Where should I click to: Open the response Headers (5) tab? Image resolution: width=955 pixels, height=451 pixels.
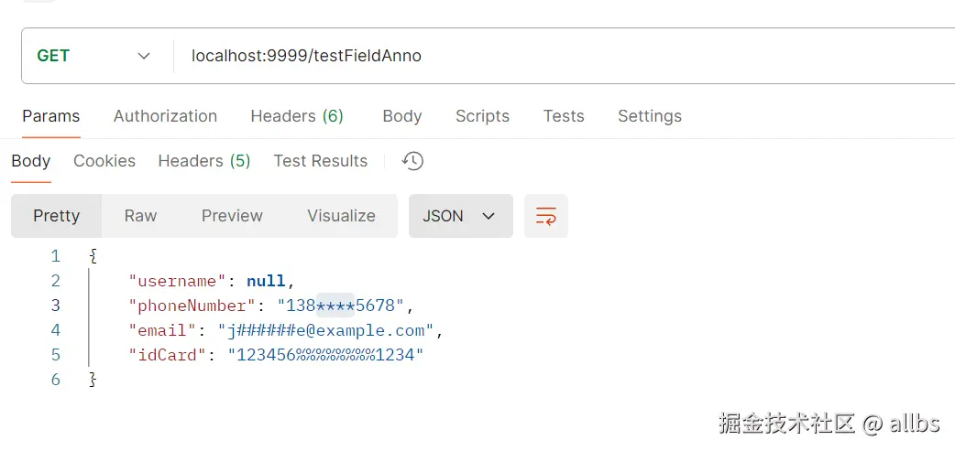(x=204, y=161)
